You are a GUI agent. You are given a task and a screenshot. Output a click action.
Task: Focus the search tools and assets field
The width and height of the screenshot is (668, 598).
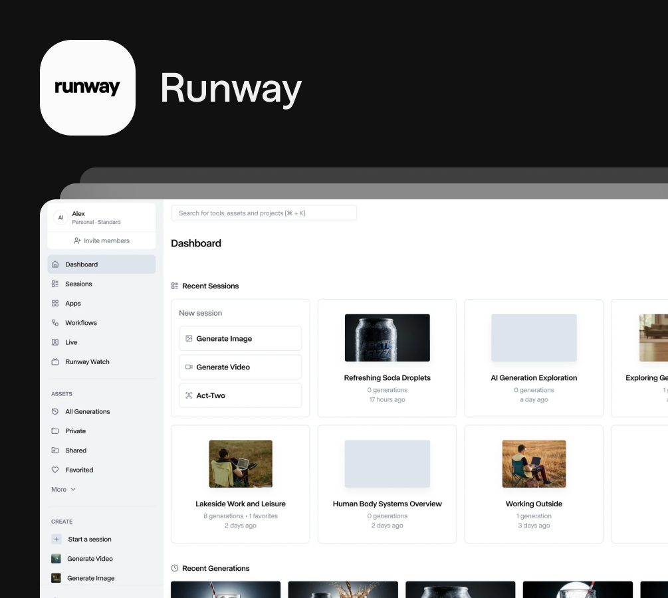(264, 213)
